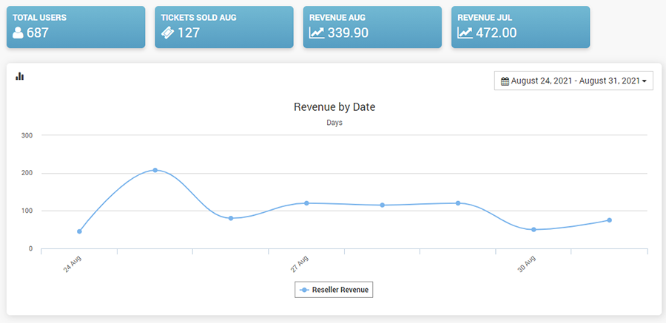666x323 pixels.
Task: Click the calendar icon in date range picker
Action: 505,81
